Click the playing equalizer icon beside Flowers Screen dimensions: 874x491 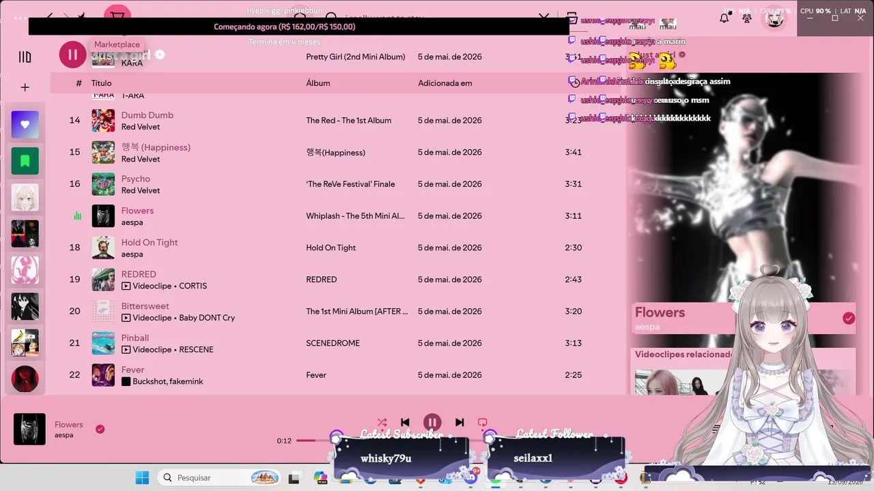pyautogui.click(x=77, y=216)
